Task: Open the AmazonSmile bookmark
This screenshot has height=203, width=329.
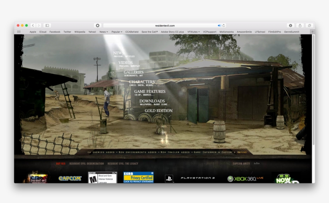Action: click(244, 32)
